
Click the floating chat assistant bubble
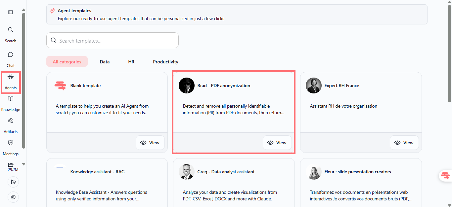(x=445, y=176)
